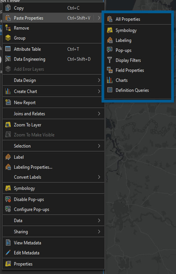The height and width of the screenshot is (274, 176).
Task: Choose New Report from the menu
Action: [54, 103]
